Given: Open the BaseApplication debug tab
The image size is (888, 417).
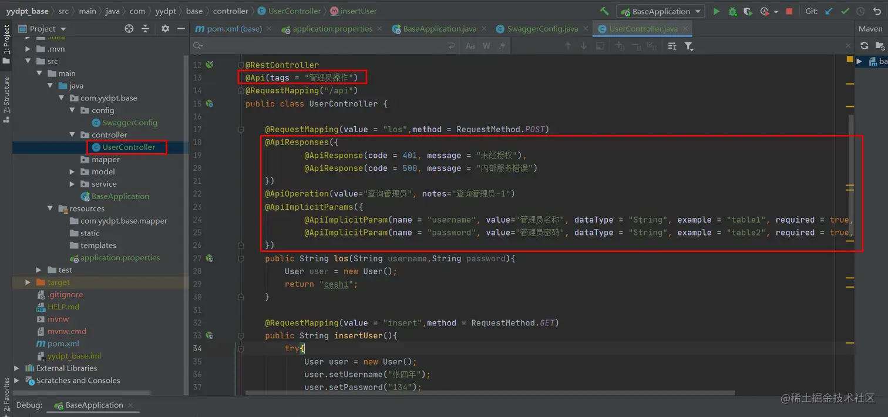Looking at the screenshot, I should pyautogui.click(x=94, y=405).
